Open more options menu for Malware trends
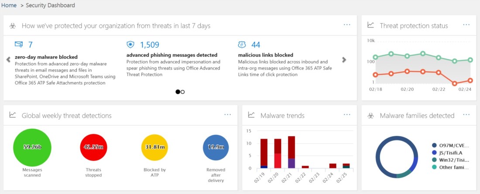This screenshot has height=194, width=480. tap(347, 114)
